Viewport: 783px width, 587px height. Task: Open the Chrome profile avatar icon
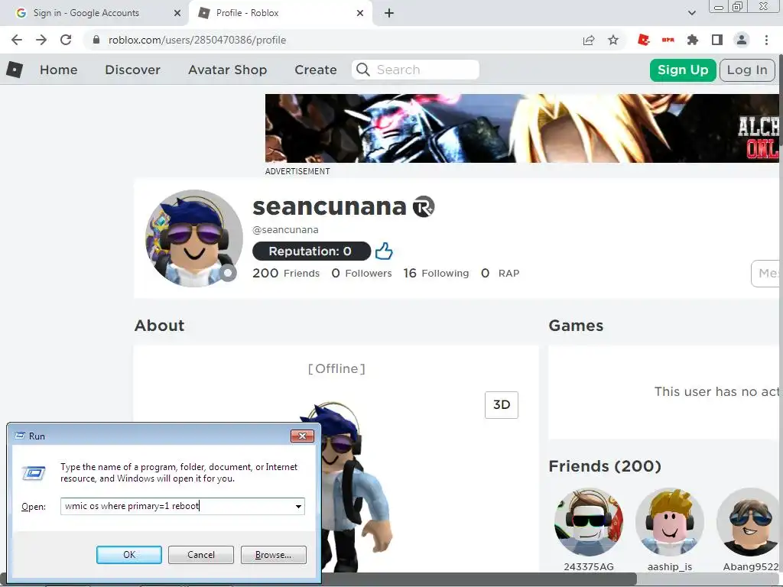[742, 40]
